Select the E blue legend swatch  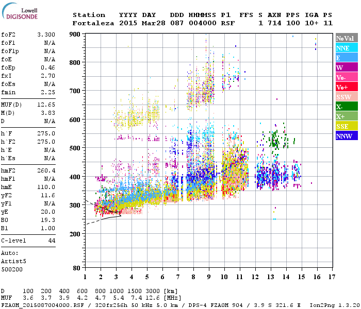click(347, 58)
